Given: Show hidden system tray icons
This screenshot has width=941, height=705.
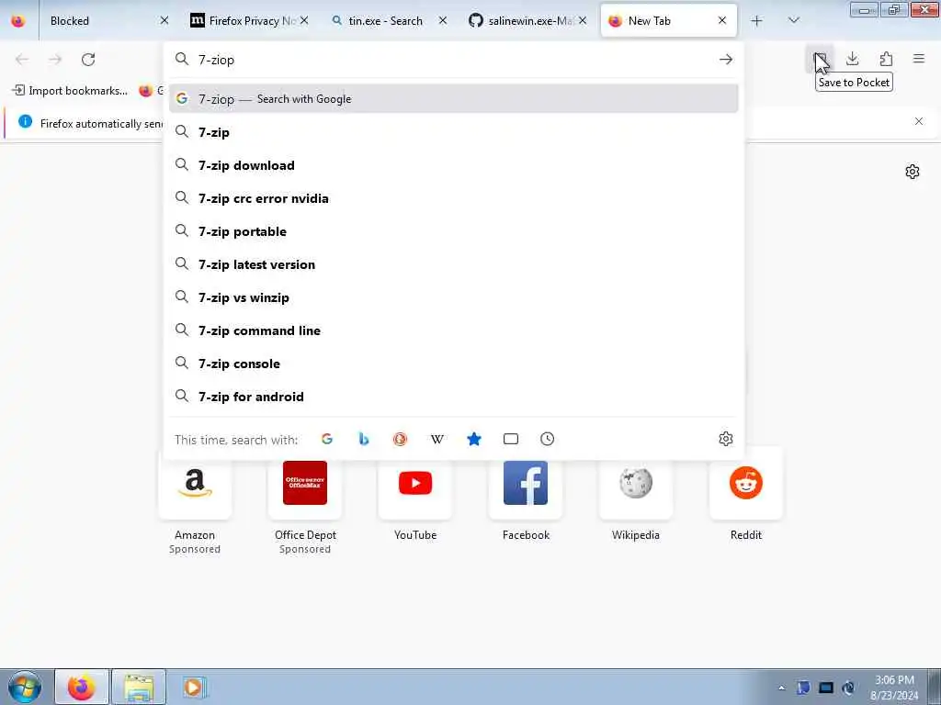Looking at the screenshot, I should pyautogui.click(x=781, y=688).
